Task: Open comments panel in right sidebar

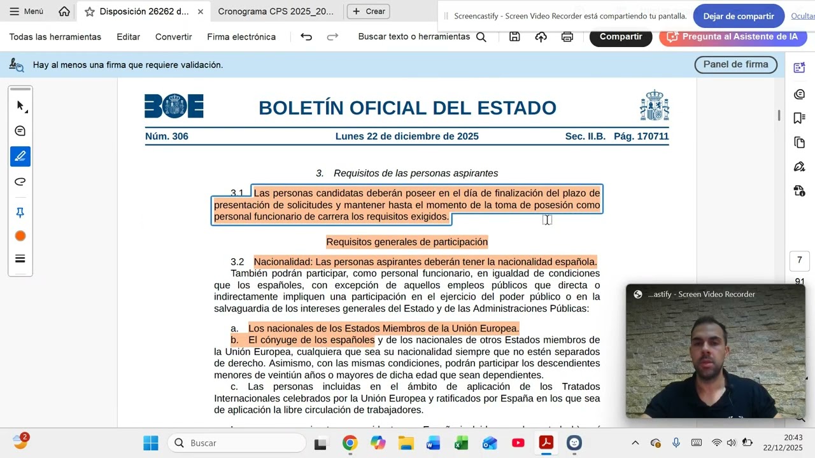Action: [x=800, y=94]
